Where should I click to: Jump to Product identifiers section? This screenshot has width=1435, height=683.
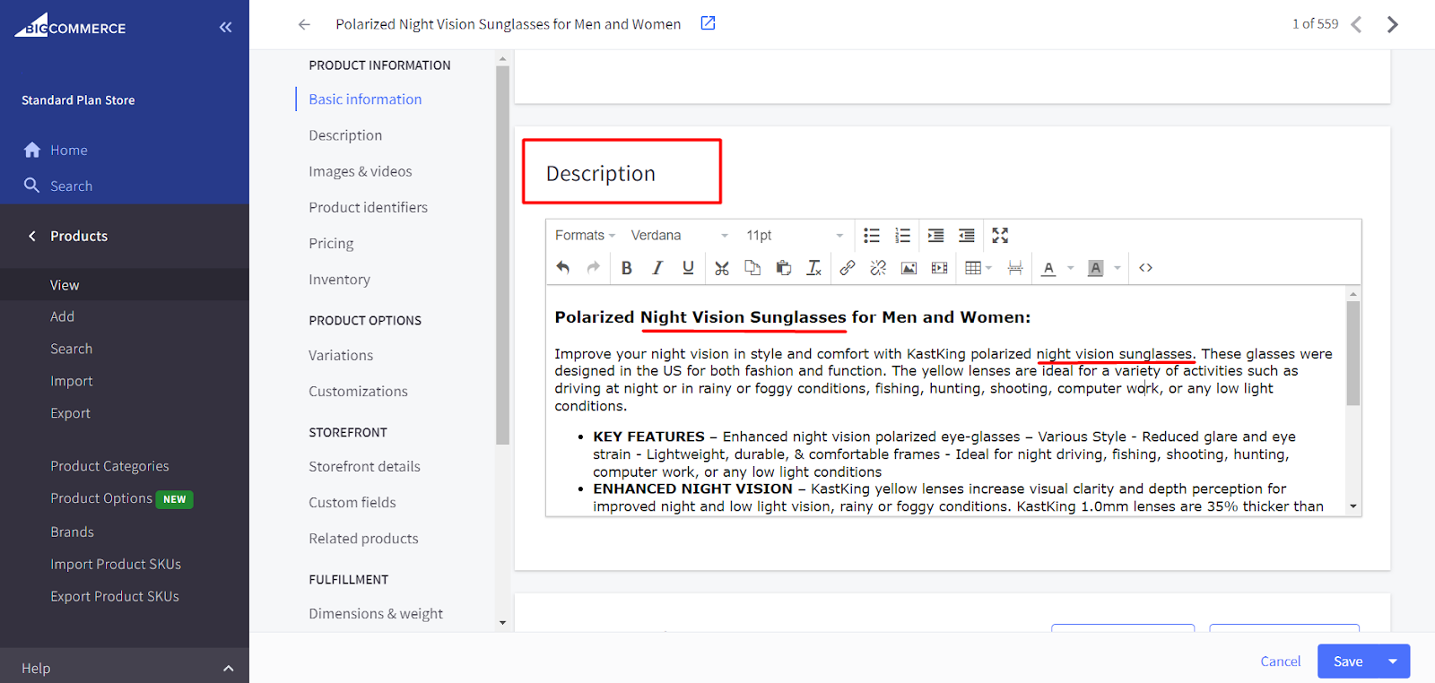(x=368, y=207)
